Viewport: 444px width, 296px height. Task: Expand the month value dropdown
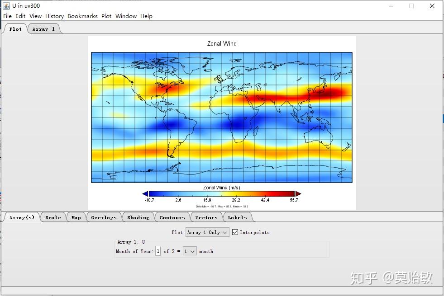point(190,251)
